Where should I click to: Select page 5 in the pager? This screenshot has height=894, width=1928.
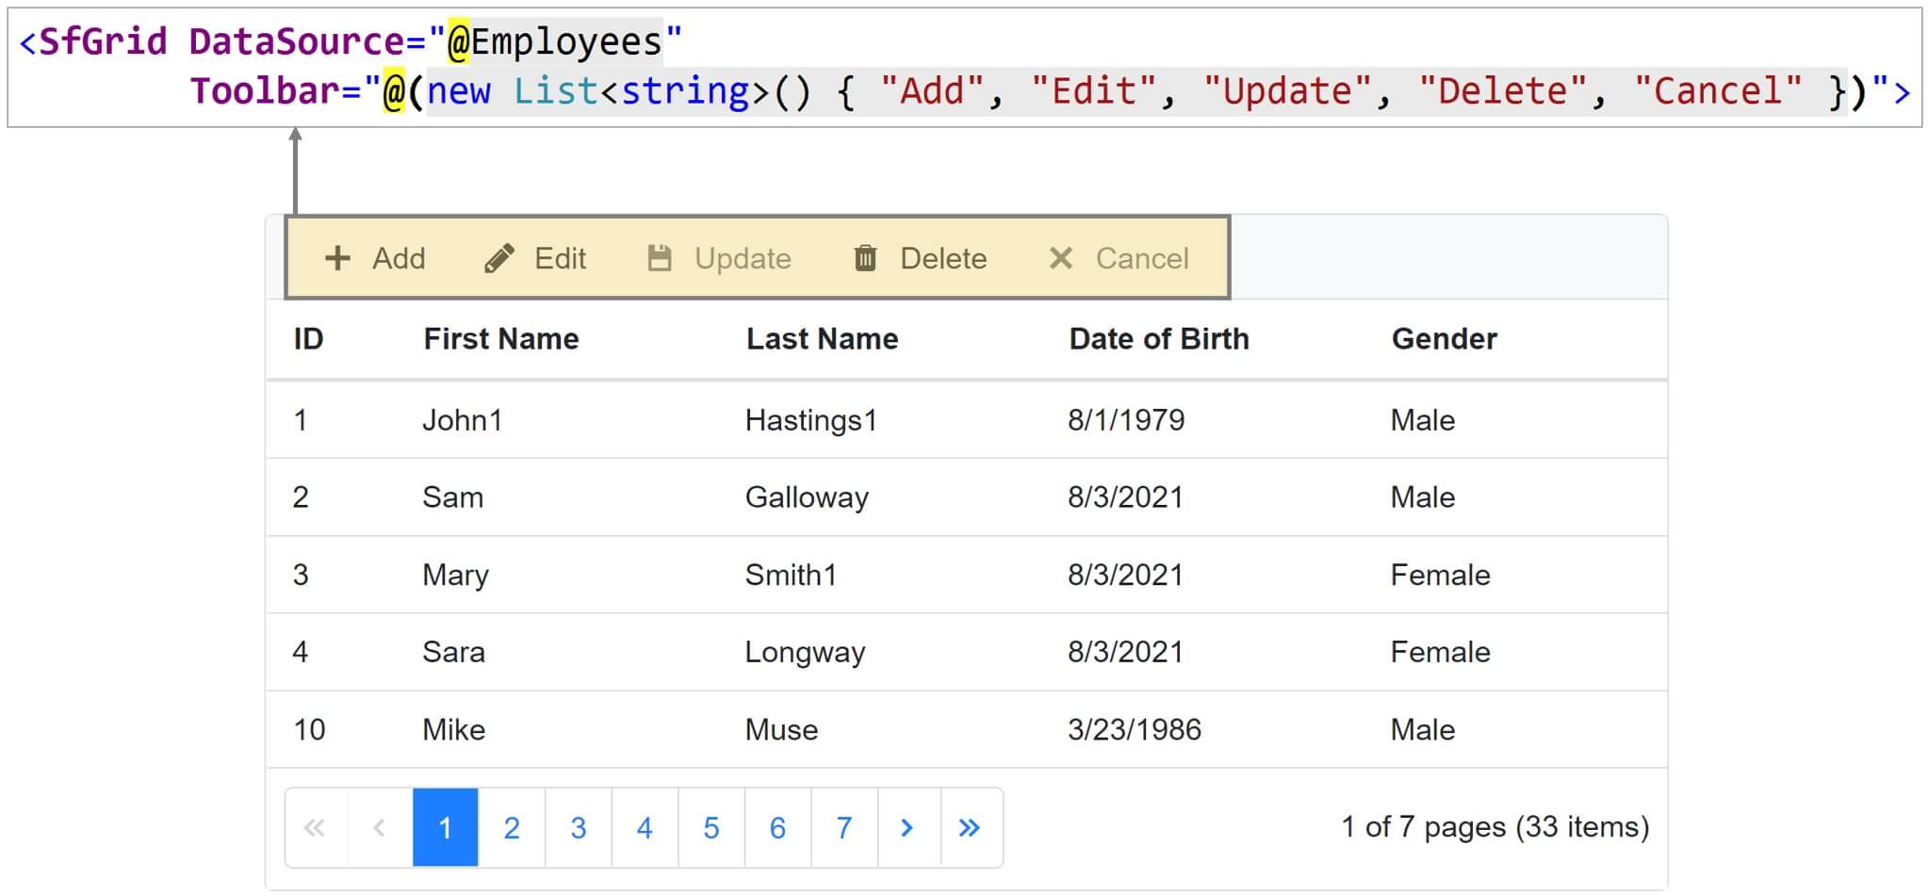pos(711,827)
